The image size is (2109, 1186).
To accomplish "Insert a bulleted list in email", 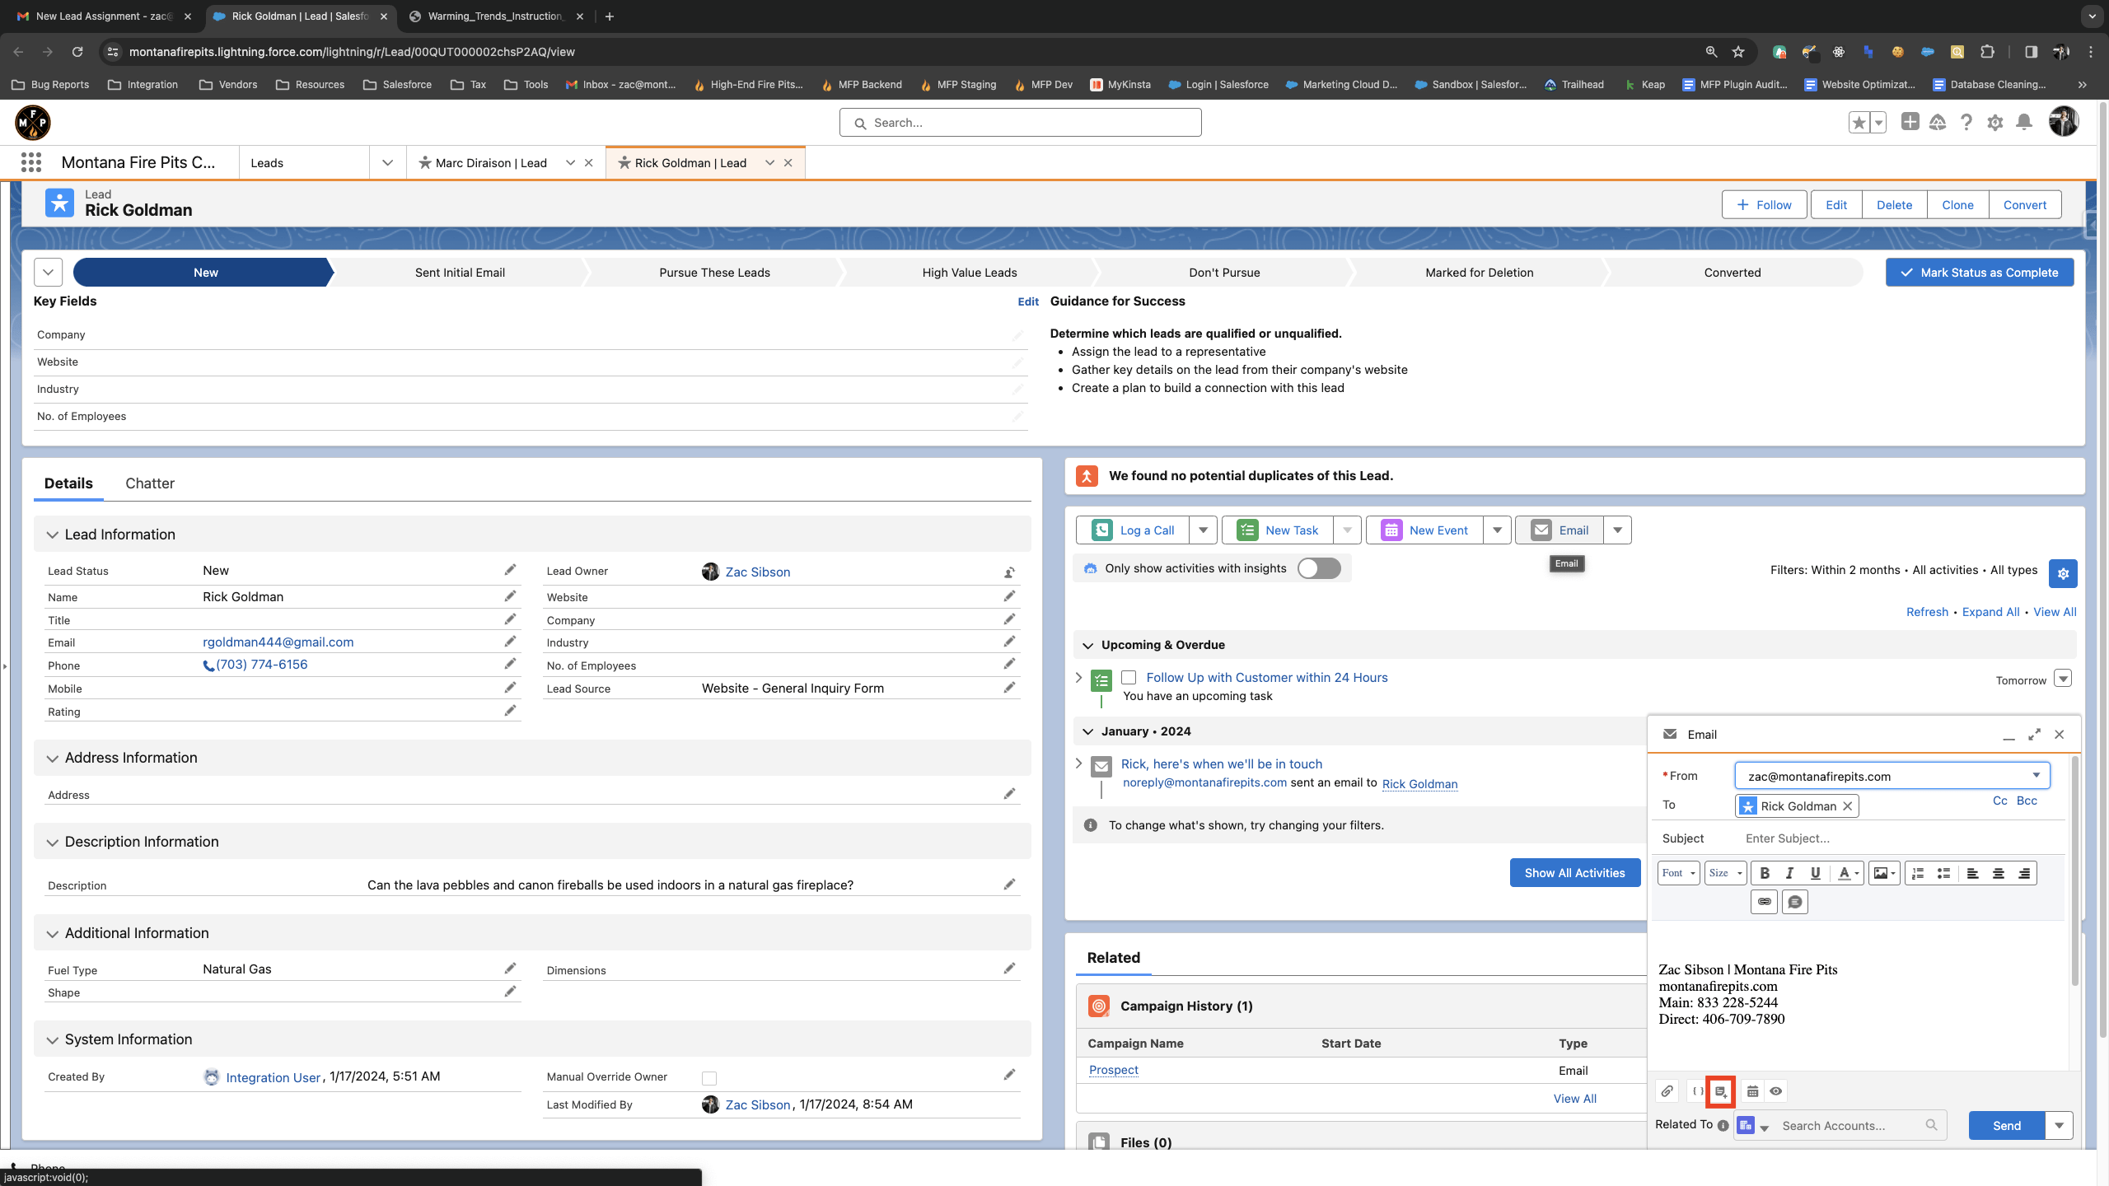I will (1943, 873).
